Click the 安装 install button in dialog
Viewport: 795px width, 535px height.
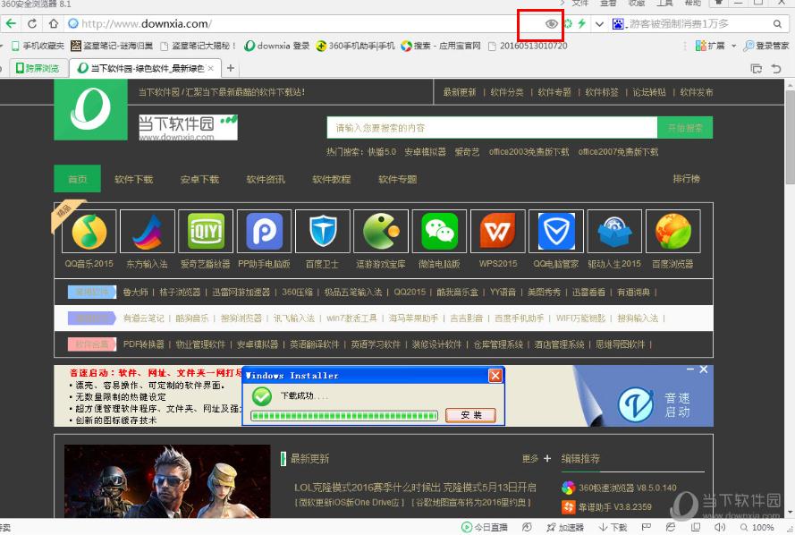pos(470,415)
